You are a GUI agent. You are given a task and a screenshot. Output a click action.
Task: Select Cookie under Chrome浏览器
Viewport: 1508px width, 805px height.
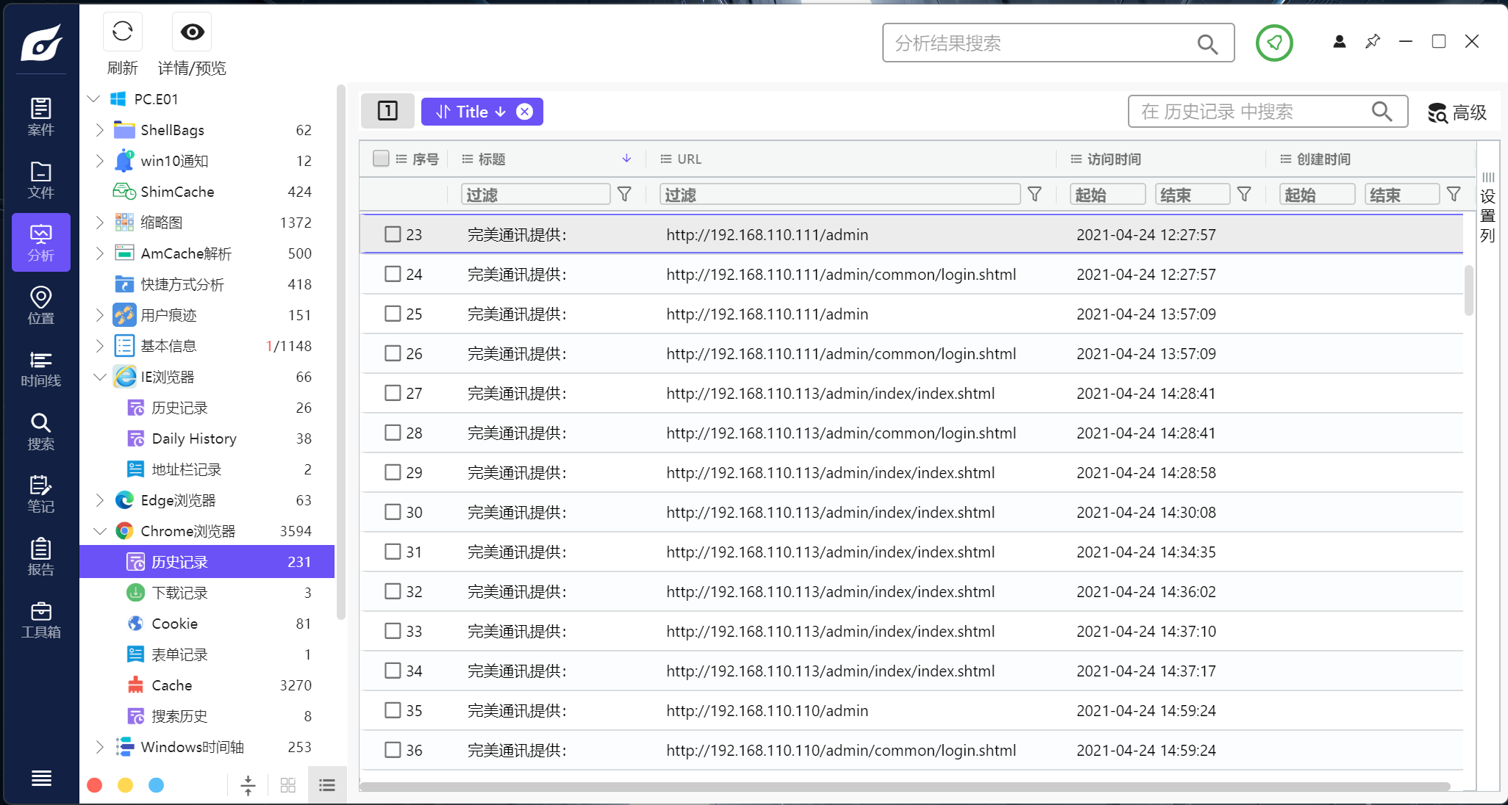pyautogui.click(x=207, y=624)
